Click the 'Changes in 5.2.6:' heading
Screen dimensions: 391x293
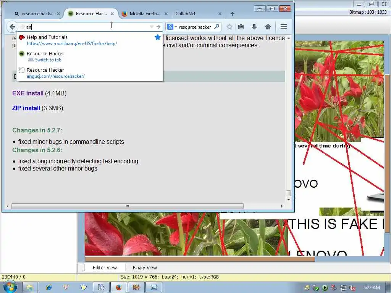37,150
